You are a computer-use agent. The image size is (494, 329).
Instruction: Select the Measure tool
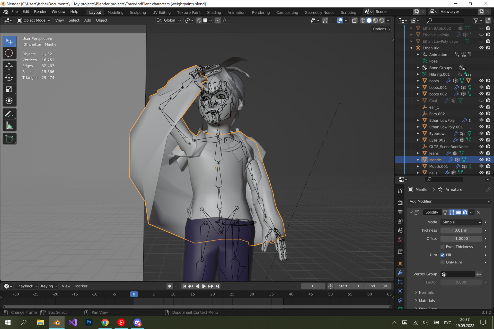(x=10, y=125)
